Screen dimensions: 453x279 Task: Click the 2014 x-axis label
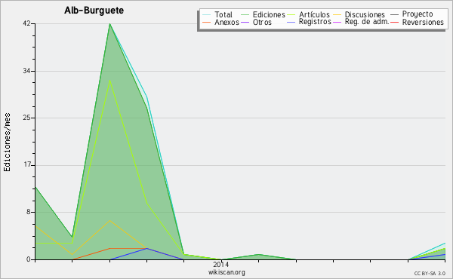click(220, 264)
